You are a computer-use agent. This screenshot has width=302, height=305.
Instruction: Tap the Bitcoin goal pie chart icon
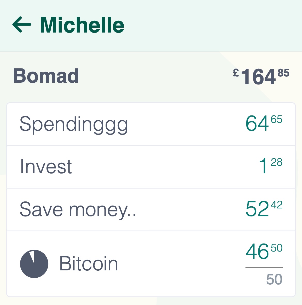pyautogui.click(x=34, y=264)
